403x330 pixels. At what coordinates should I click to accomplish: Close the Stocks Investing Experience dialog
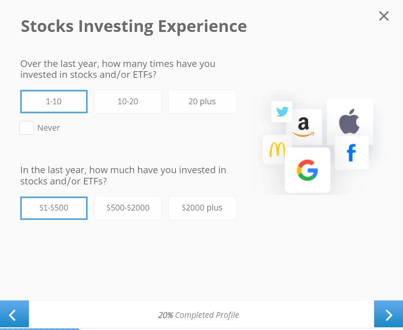(384, 16)
